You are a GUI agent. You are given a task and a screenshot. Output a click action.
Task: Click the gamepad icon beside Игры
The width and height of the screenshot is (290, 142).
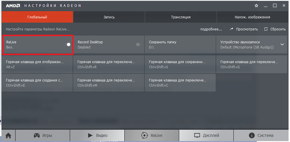tap(37, 135)
